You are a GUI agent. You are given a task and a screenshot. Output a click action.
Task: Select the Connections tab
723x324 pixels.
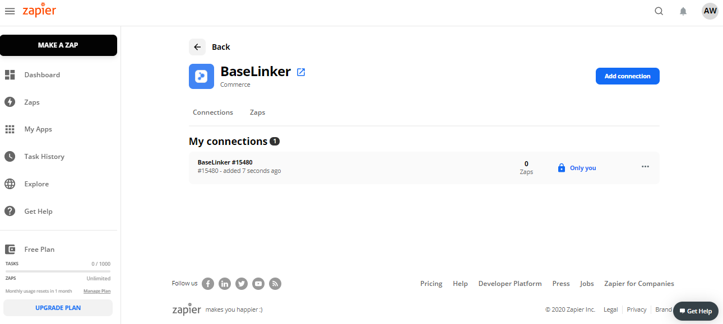point(213,112)
